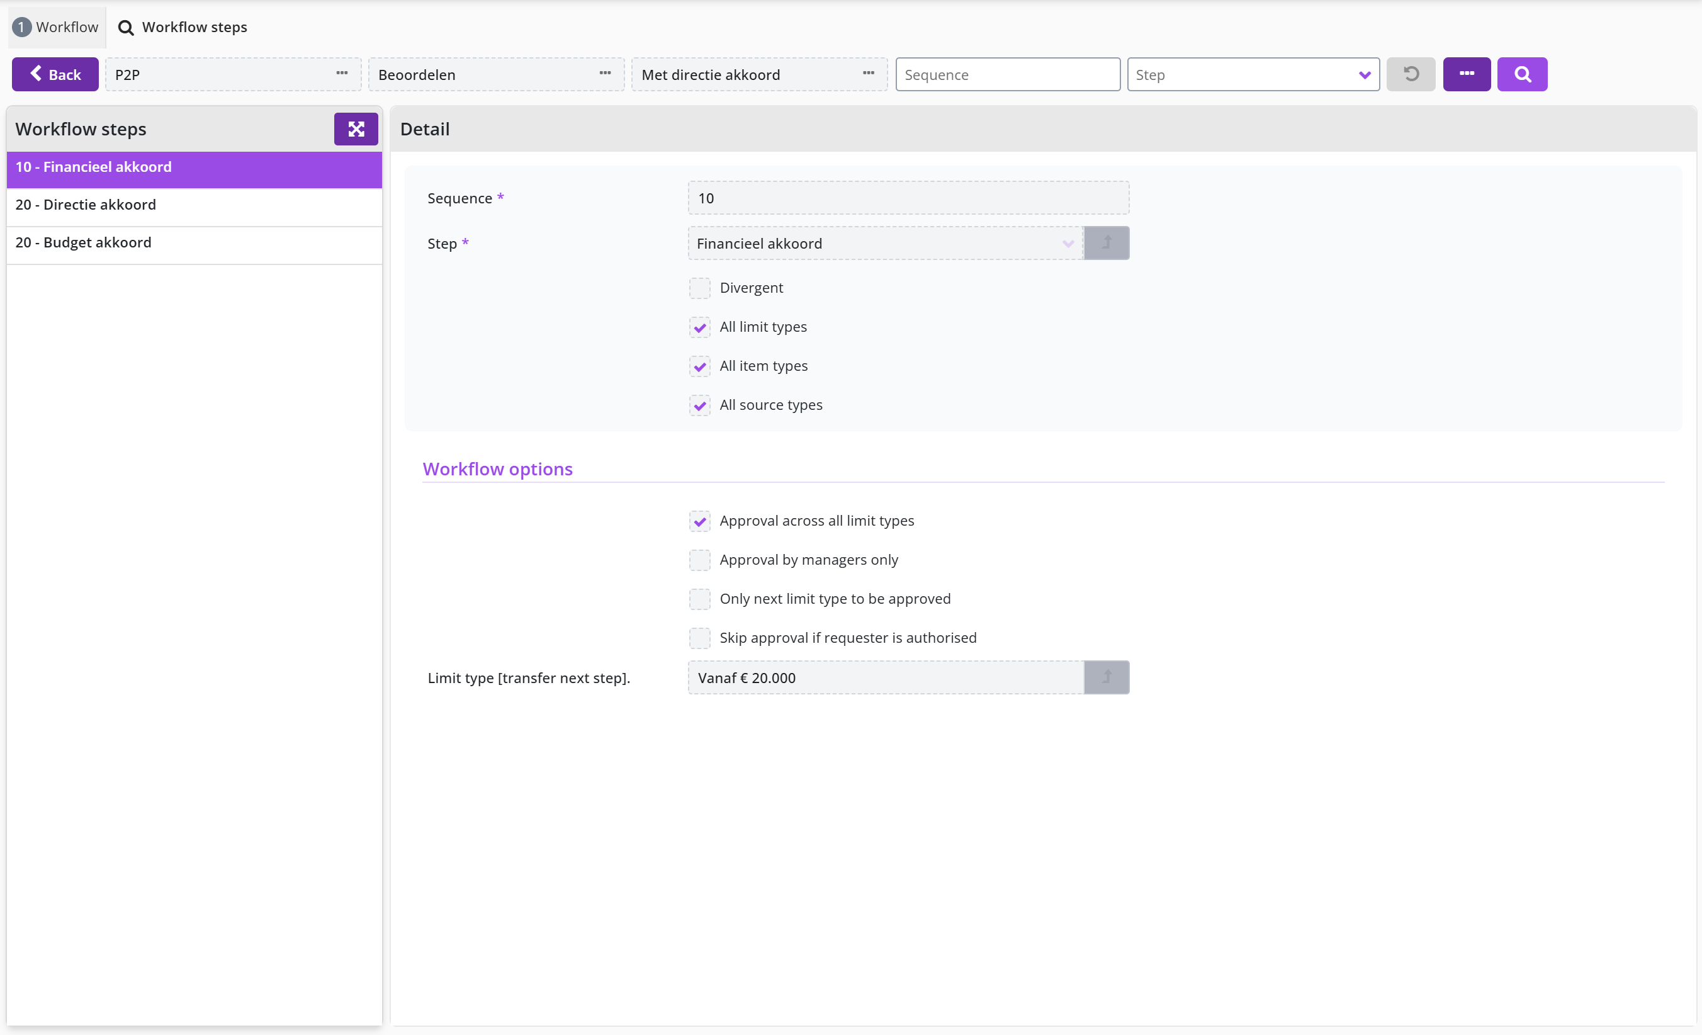
Task: Expand the Workflow steps panel fullscreen
Action: [356, 129]
